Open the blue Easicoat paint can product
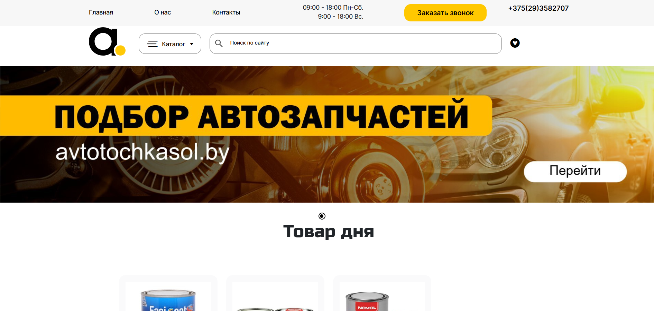 click(168, 300)
